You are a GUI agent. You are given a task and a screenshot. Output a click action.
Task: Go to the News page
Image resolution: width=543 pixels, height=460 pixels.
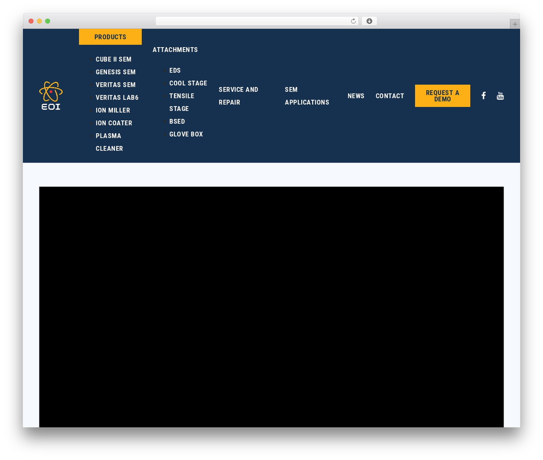(356, 96)
